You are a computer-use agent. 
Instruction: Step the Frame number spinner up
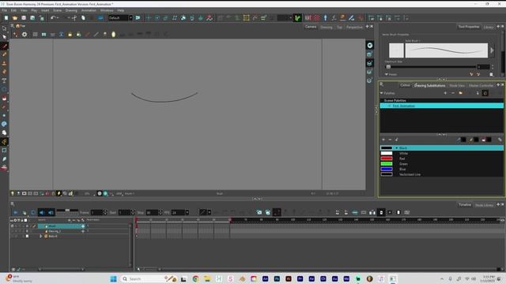(105, 211)
